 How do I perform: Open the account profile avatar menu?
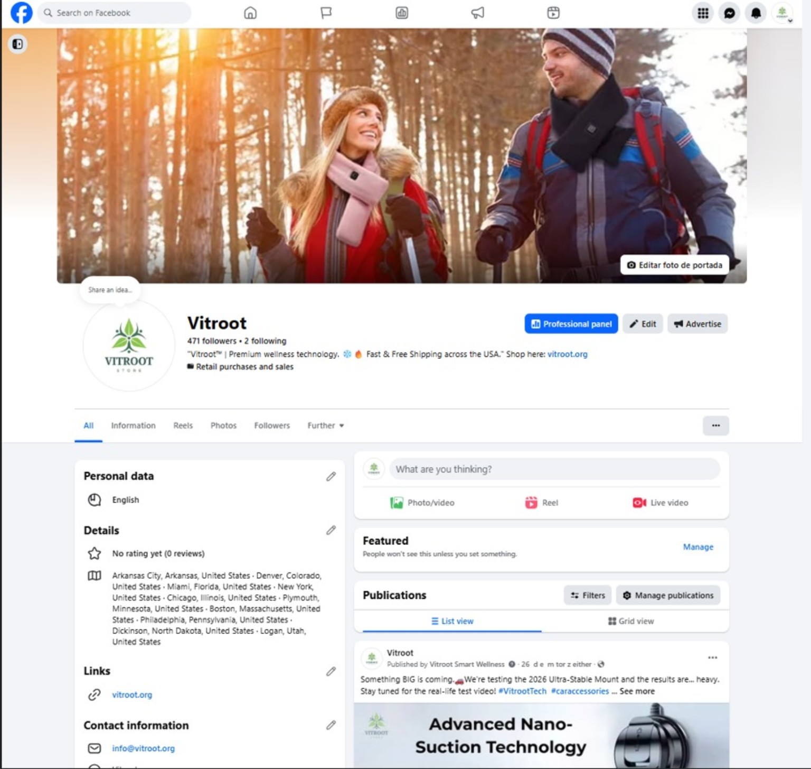(782, 13)
